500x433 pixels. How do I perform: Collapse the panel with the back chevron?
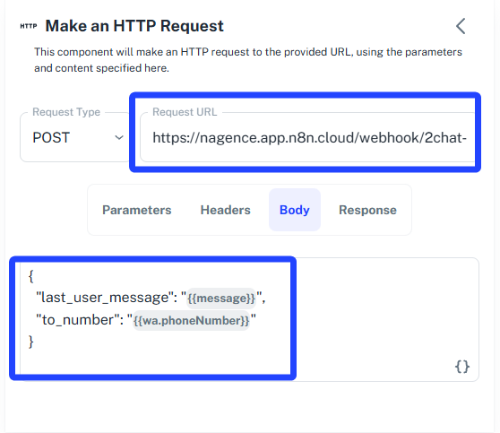click(461, 26)
